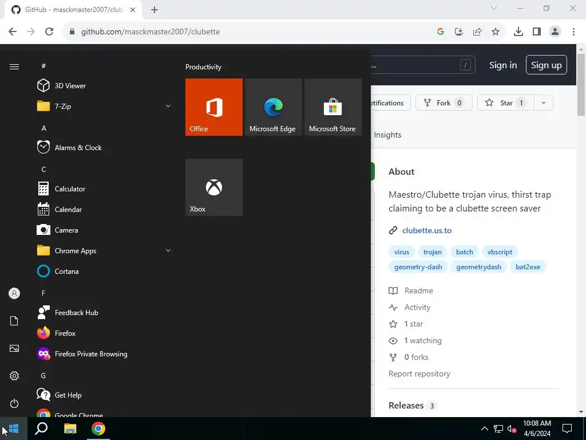Launch the Xbox tile
The image size is (586, 440).
(214, 187)
